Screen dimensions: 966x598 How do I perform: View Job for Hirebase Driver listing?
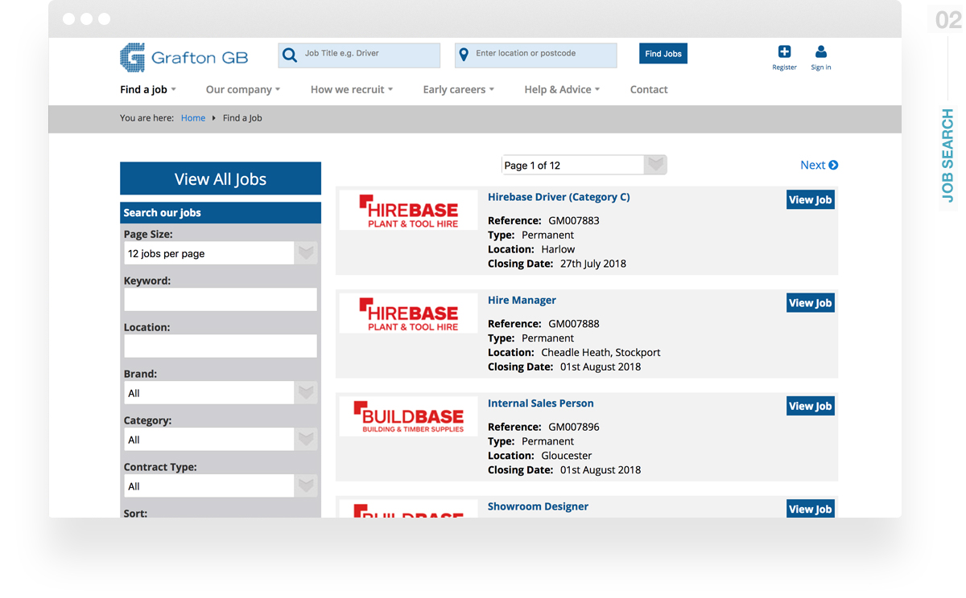click(810, 200)
